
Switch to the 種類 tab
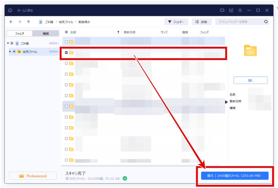[x=46, y=33]
